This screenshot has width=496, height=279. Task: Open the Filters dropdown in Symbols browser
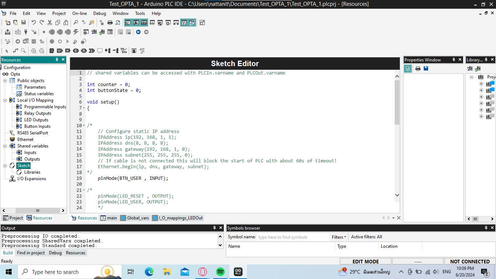[339, 237]
